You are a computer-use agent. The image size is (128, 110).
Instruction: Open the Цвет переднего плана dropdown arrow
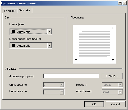50,45
